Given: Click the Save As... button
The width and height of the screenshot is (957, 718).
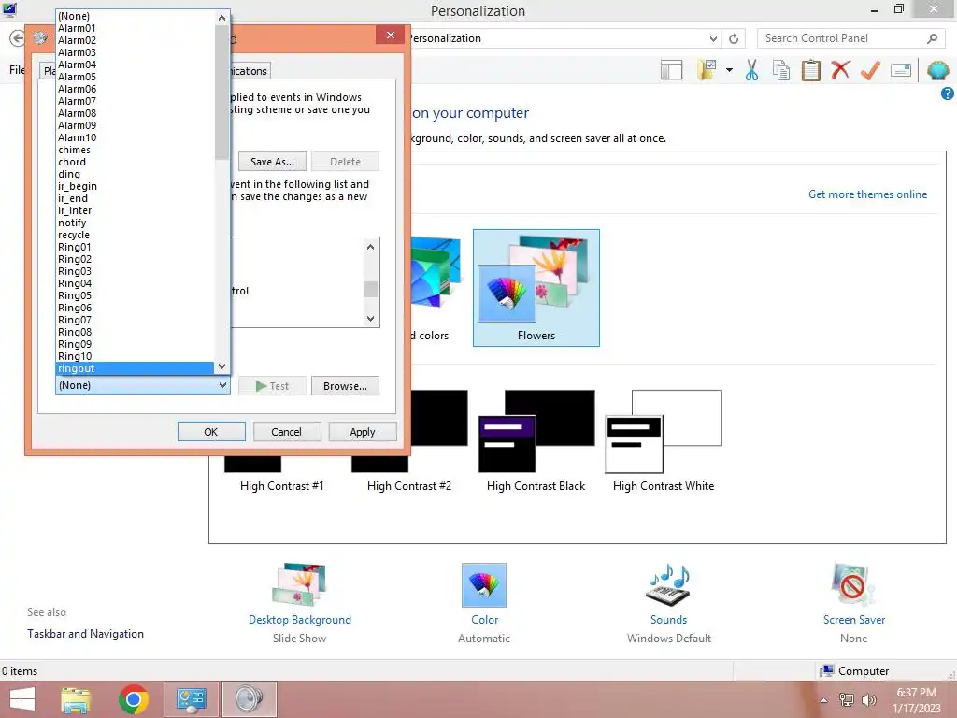Looking at the screenshot, I should (272, 162).
